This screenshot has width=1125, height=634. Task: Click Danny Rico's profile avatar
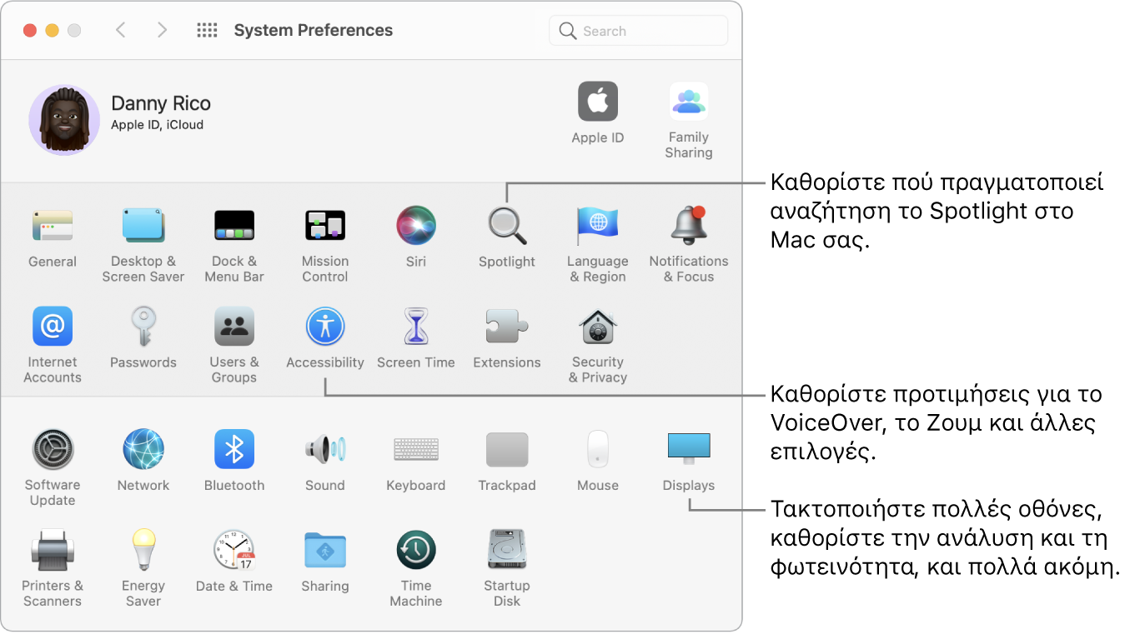click(x=64, y=120)
